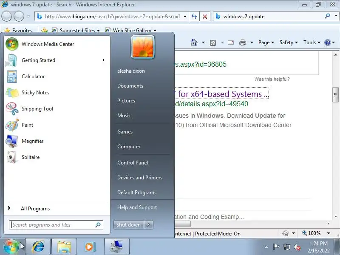
Task: Open the Tools menu
Action: (312, 42)
